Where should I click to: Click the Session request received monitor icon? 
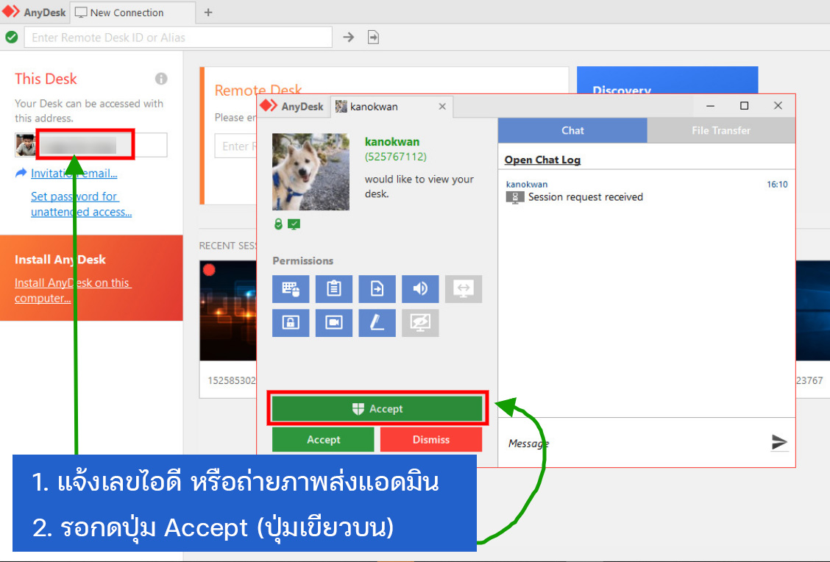514,197
